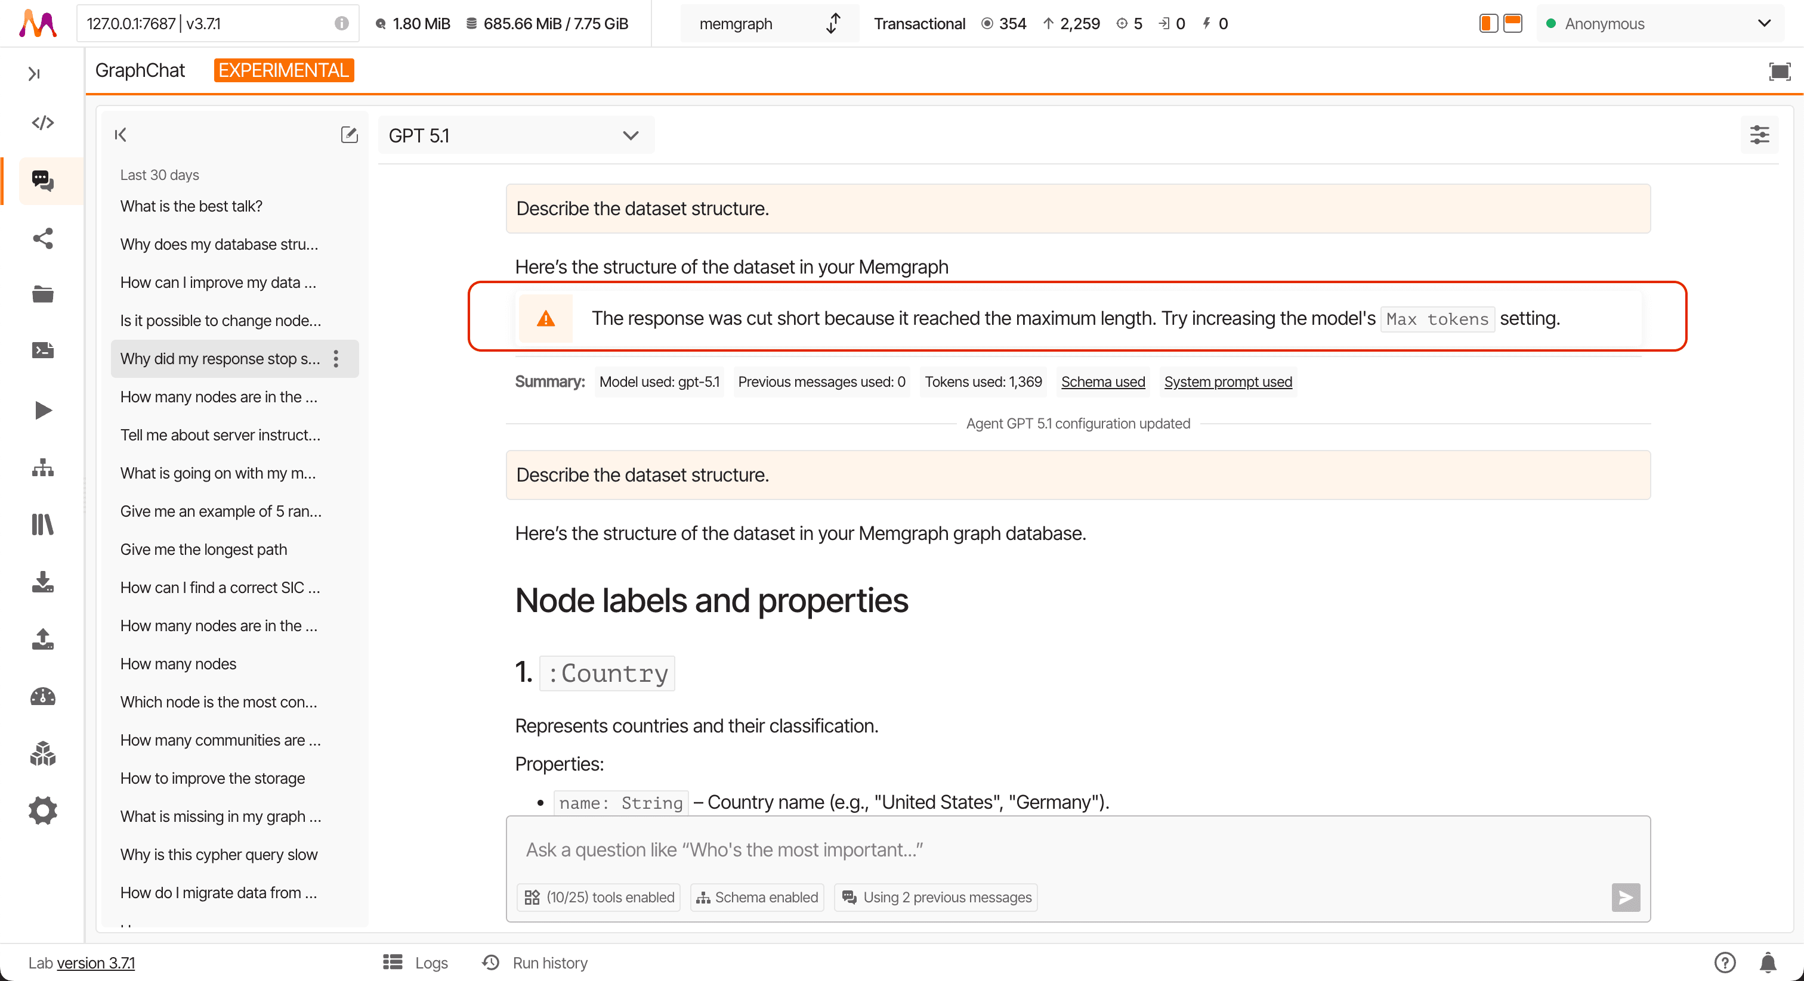
Task: Open the Import dataset download icon
Action: coord(43,582)
